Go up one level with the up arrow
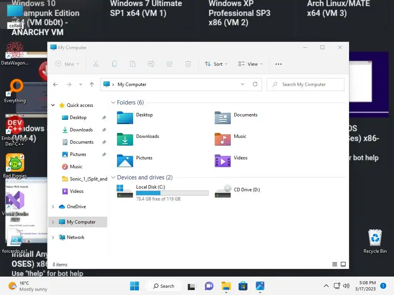The width and height of the screenshot is (394, 295). (x=92, y=85)
